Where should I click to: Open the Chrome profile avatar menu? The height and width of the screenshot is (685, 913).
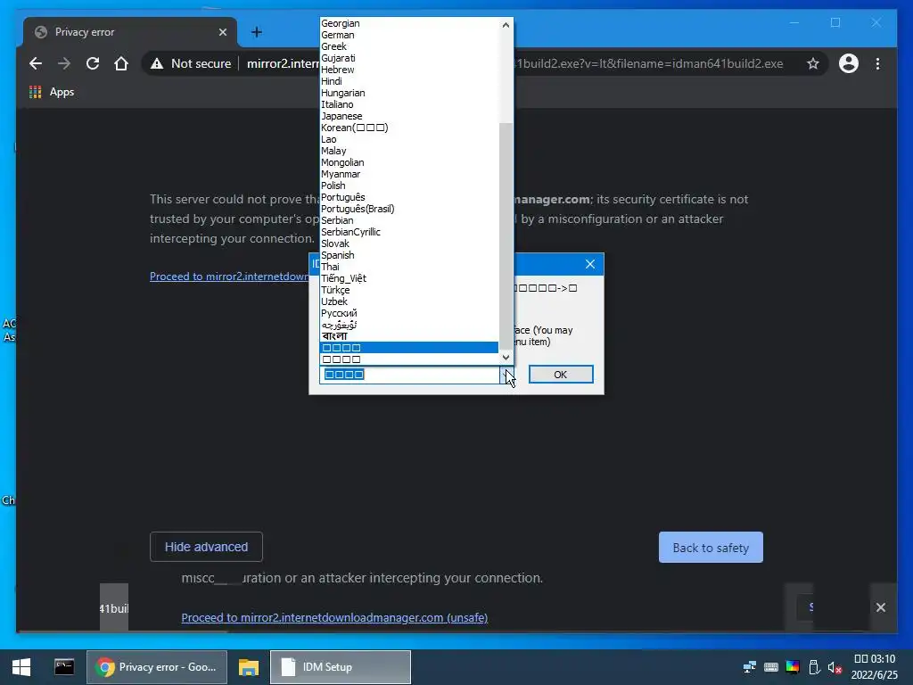(849, 63)
